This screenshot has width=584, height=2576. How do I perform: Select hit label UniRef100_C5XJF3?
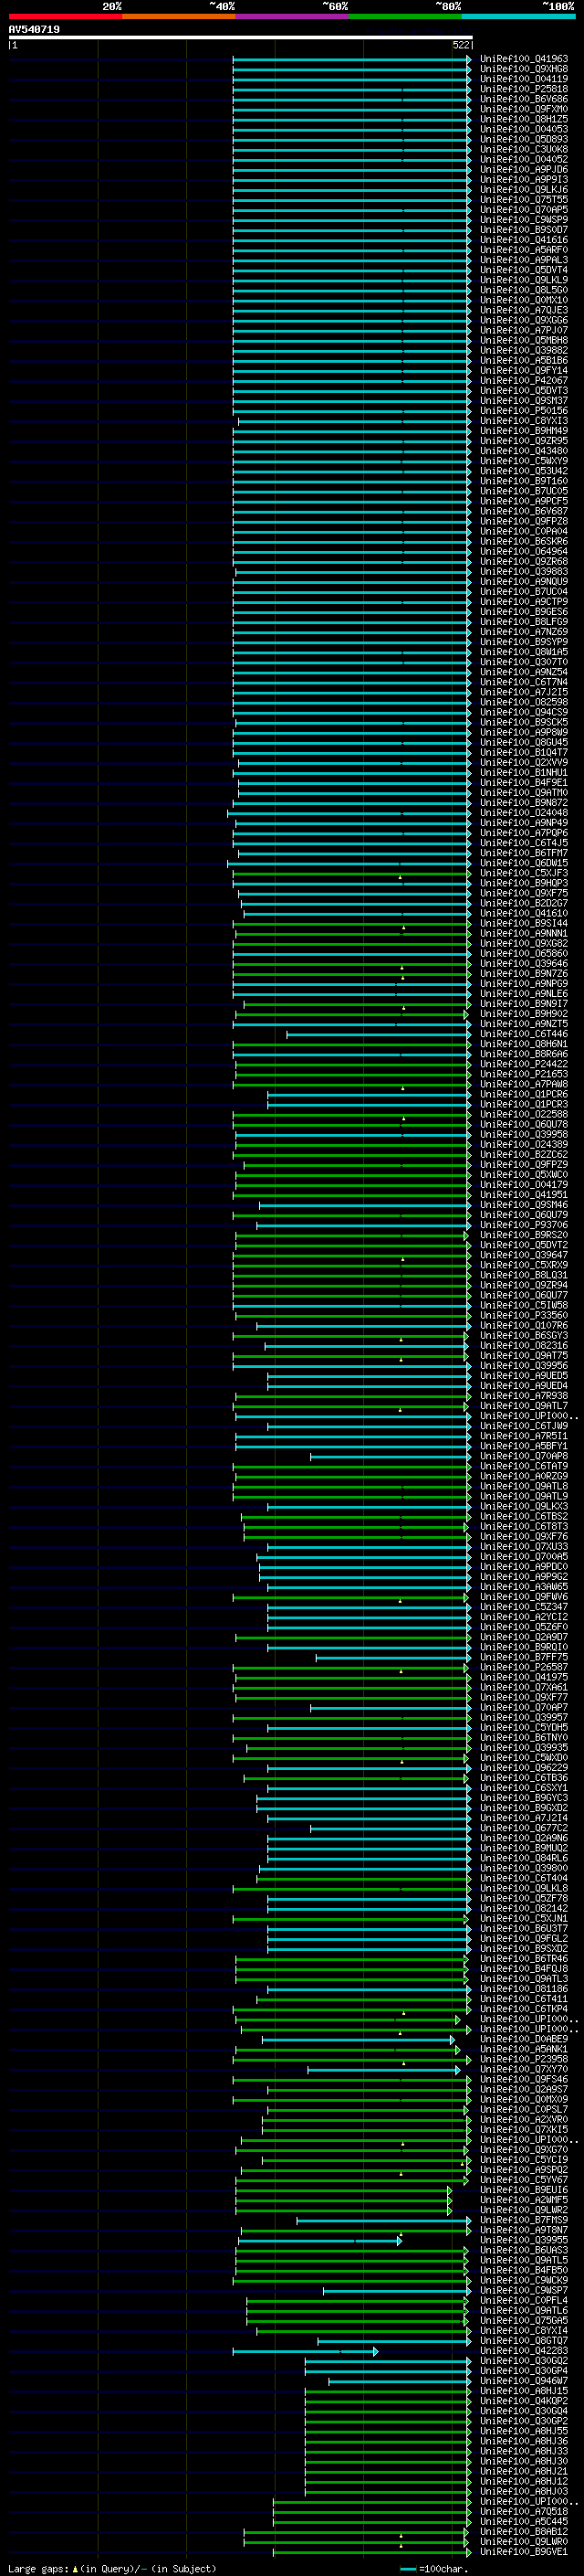point(524,873)
